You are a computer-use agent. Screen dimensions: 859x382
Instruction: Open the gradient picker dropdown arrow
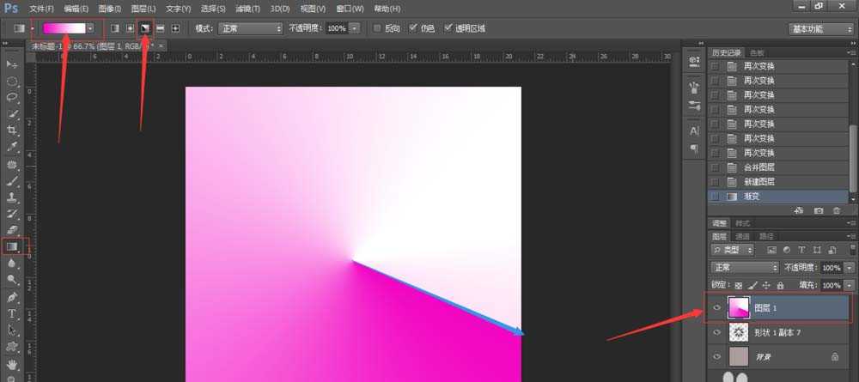(90, 28)
